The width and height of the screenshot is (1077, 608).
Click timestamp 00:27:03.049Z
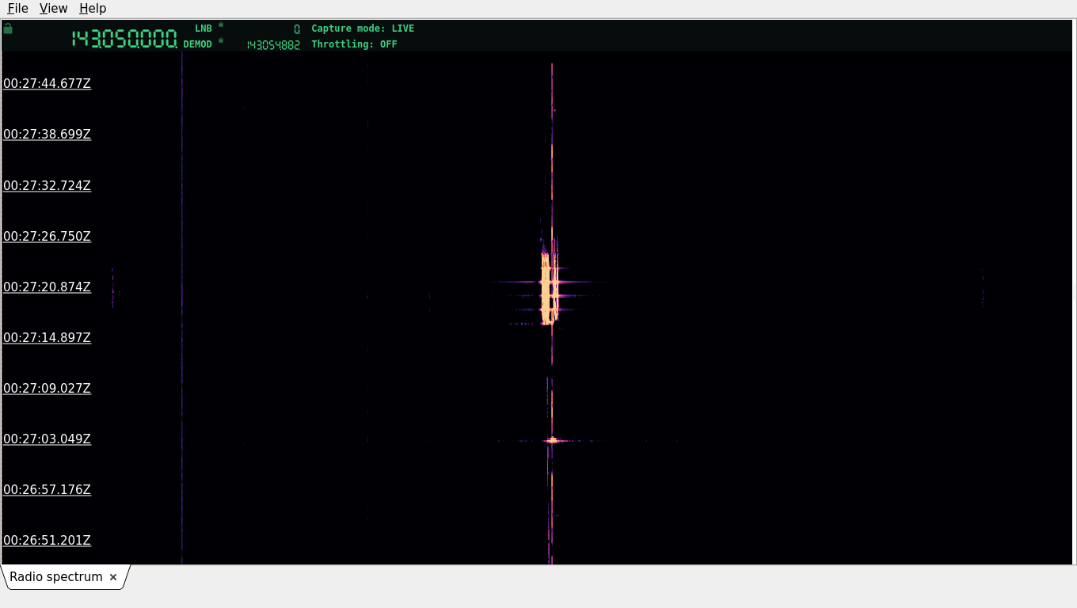pyautogui.click(x=48, y=439)
